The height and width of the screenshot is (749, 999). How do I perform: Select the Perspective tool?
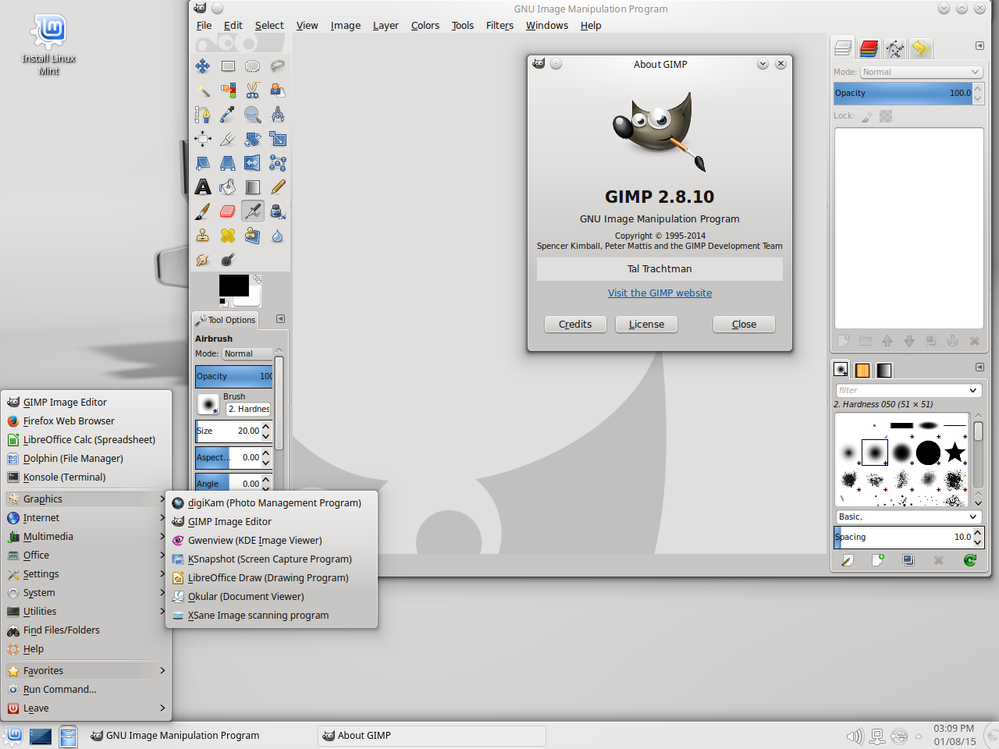[228, 163]
